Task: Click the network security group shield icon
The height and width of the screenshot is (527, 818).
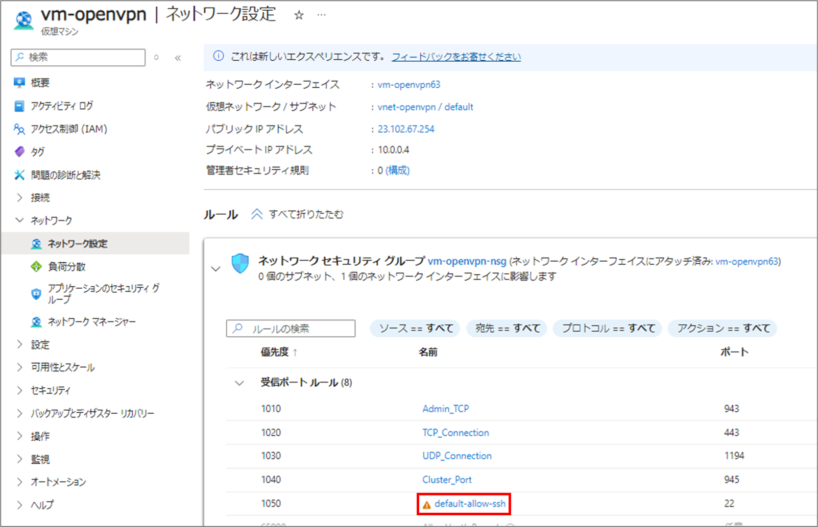Action: click(240, 264)
